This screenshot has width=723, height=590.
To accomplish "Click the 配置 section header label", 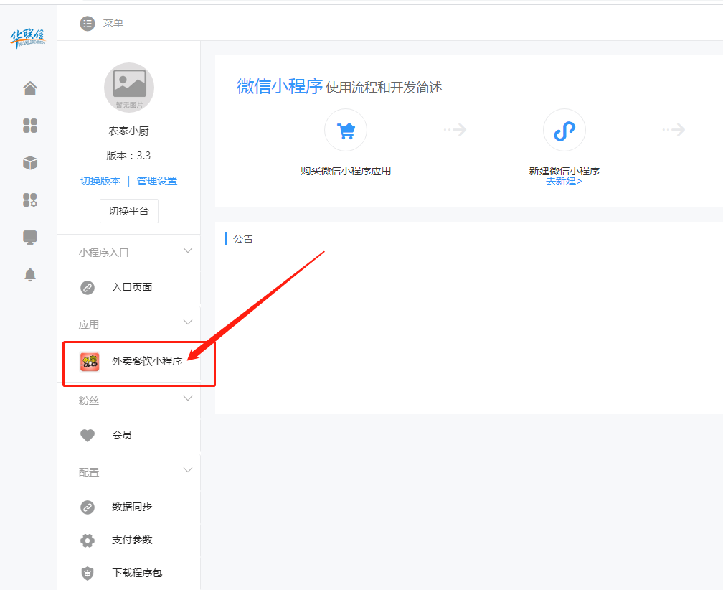I will coord(88,472).
